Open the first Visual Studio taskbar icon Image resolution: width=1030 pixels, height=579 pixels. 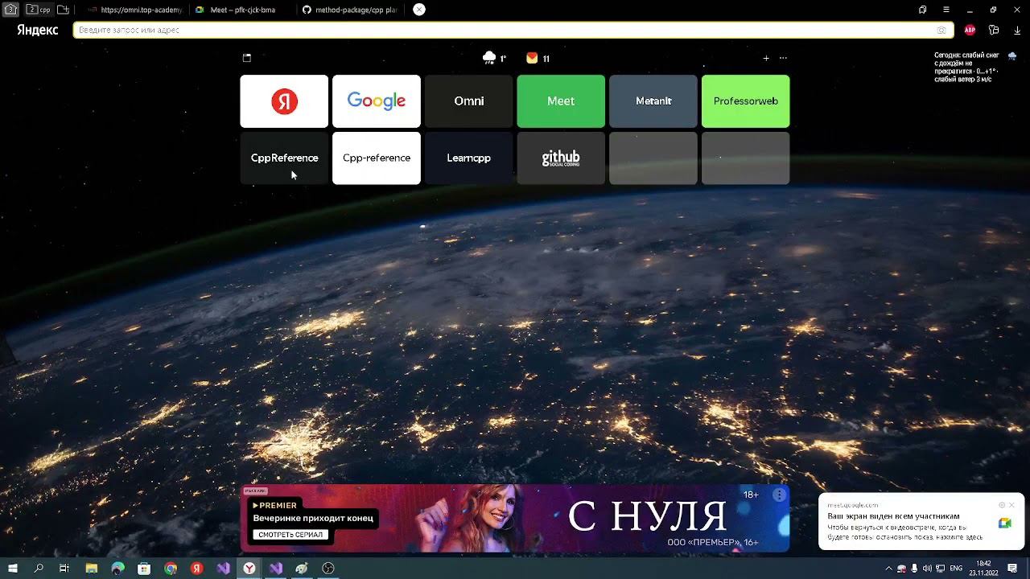(224, 569)
